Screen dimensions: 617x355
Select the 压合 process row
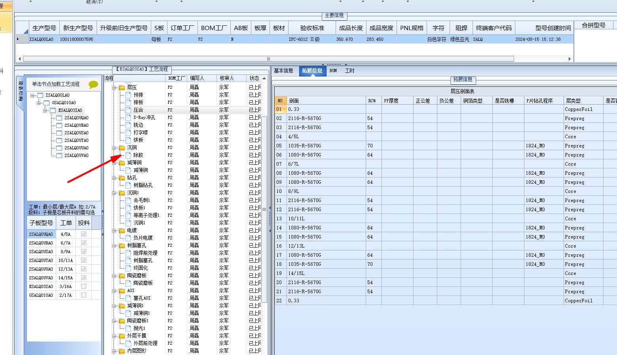click(182, 110)
